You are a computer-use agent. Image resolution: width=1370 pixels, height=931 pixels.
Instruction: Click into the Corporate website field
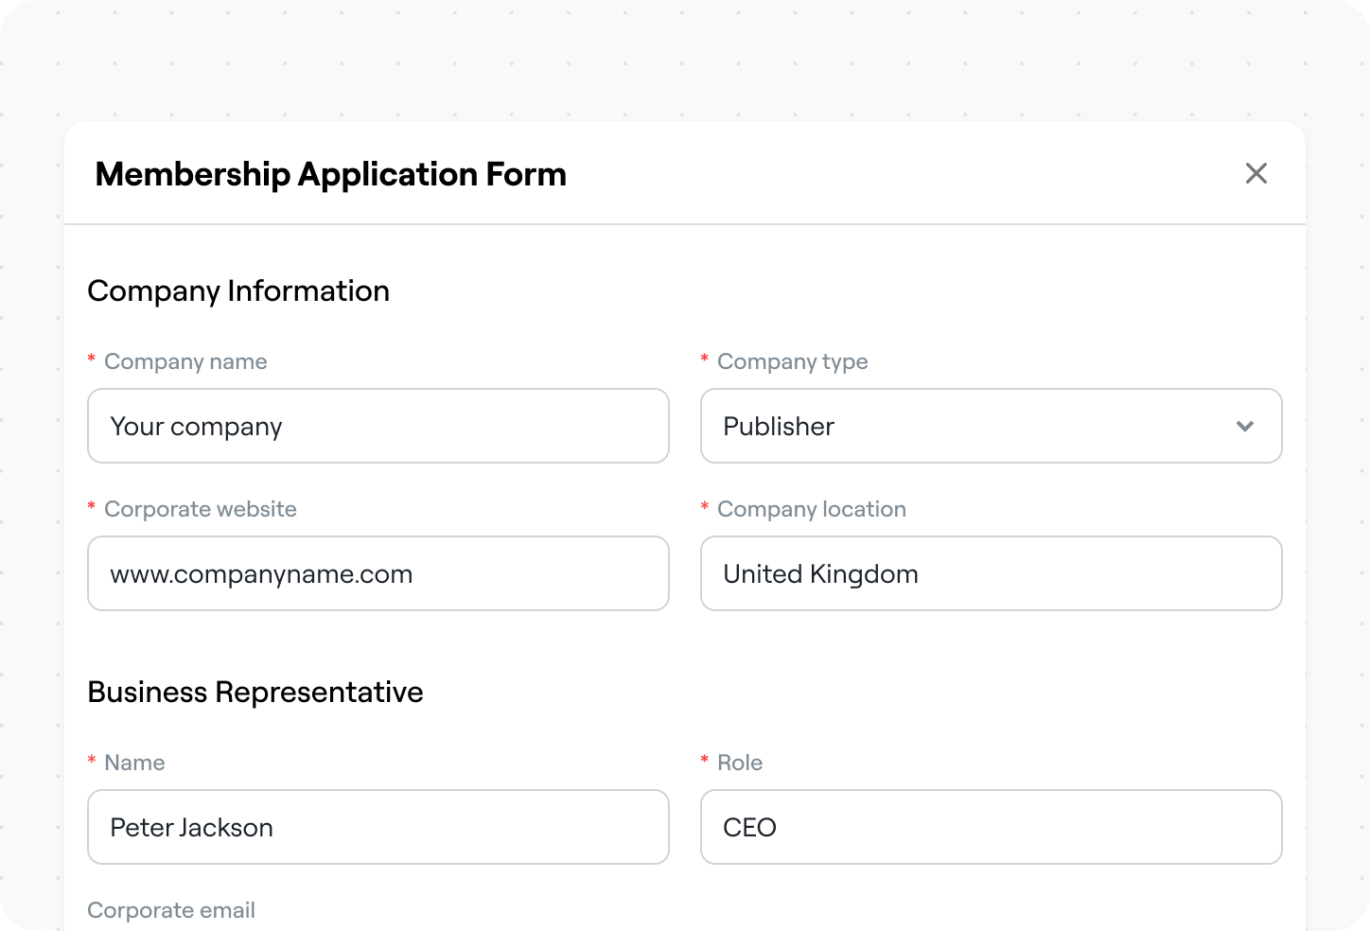[x=378, y=573]
